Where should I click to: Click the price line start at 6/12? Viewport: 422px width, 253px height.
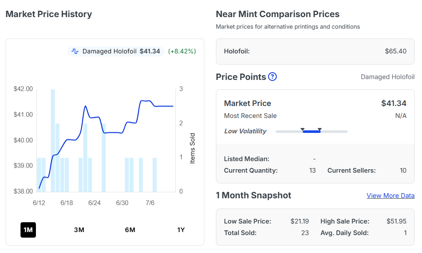tap(39, 188)
